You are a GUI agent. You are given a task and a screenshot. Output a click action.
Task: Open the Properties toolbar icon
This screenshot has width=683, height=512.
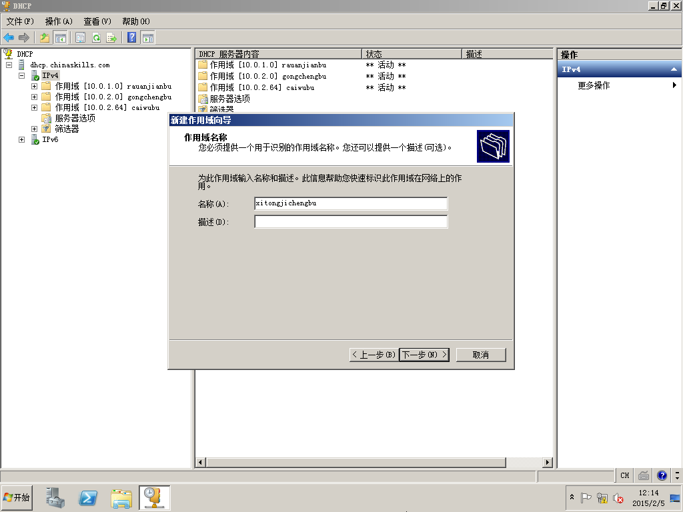80,38
